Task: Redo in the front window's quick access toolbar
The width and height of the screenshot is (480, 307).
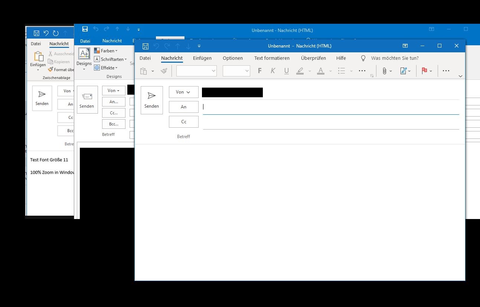Action: (167, 46)
